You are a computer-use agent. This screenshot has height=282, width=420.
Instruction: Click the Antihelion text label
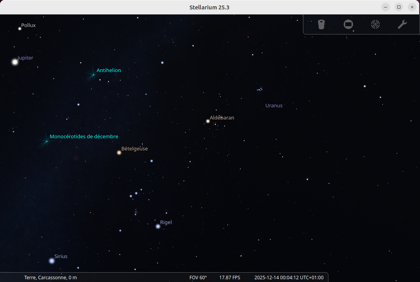point(109,70)
